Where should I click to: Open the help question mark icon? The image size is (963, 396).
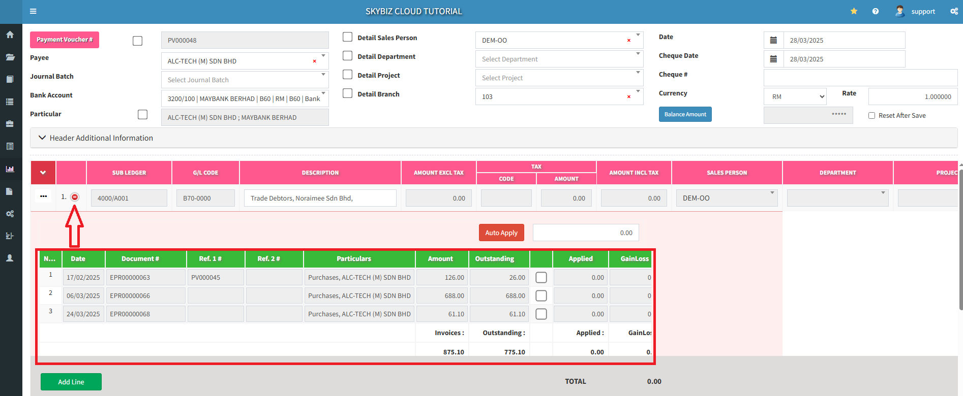click(x=875, y=11)
